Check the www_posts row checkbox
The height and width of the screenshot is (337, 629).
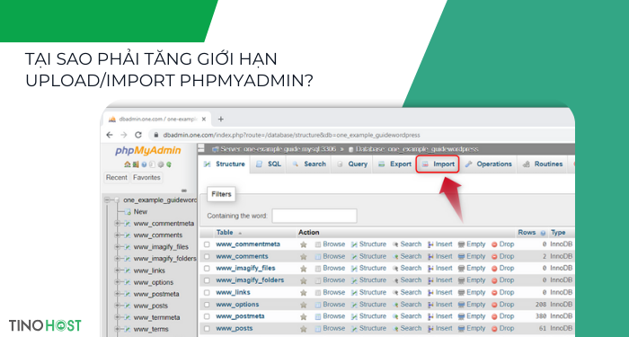207,329
